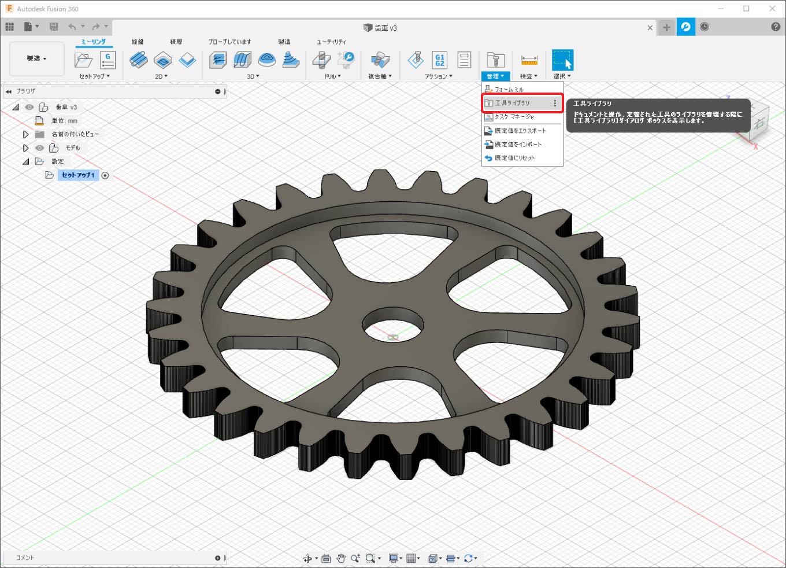Viewport: 786px width, 568px height.
Task: Click the Drill operation icon
Action: coord(321,60)
